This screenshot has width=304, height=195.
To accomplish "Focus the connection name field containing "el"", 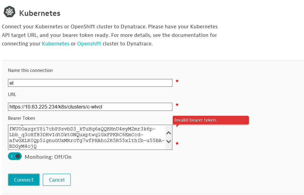I will click(90, 83).
